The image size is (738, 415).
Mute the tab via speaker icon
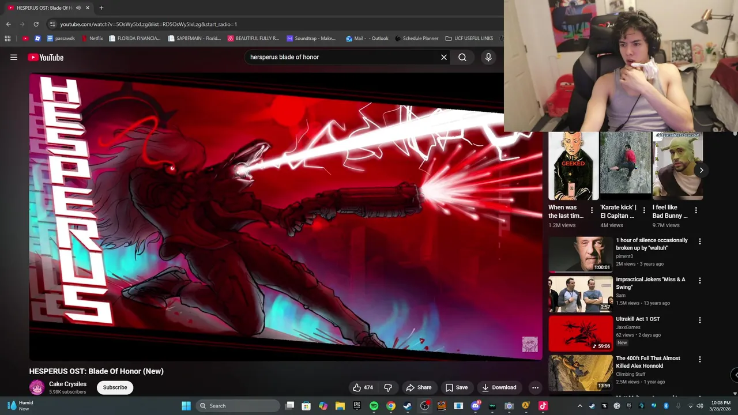(78, 7)
